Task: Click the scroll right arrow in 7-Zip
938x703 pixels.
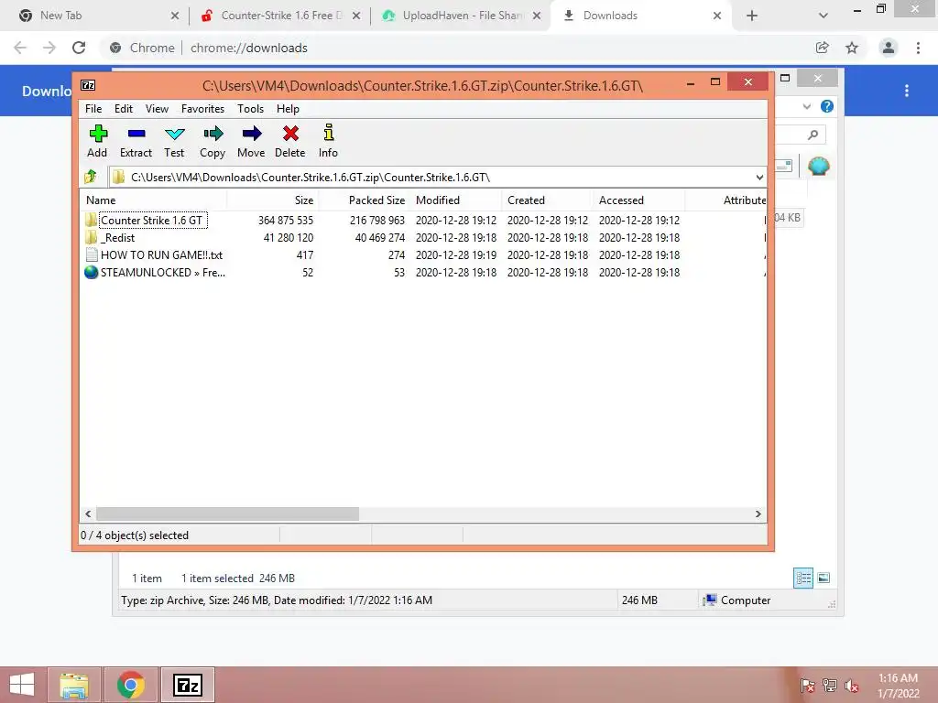Action: [x=758, y=514]
